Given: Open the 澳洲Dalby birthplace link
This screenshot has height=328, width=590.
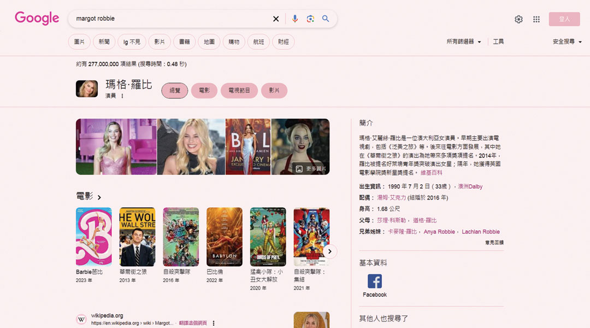Looking at the screenshot, I should [x=470, y=186].
